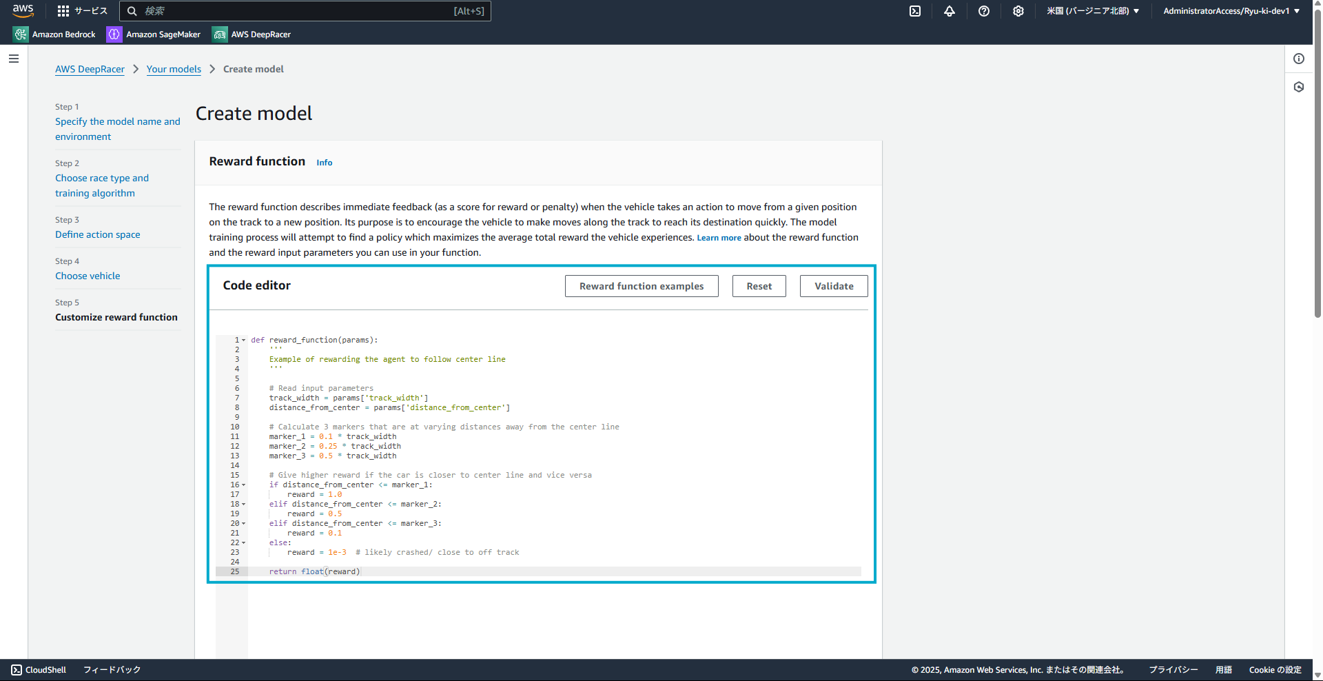Open the Reward function Info link
Image resolution: width=1323 pixels, height=681 pixels.
325,163
